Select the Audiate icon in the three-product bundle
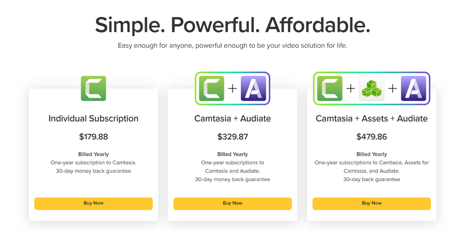 pos(413,89)
